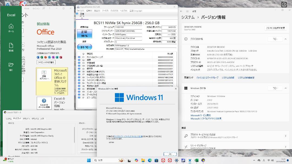Image resolution: width=292 pixels, height=164 pixels.
Task: Open CrystalDiskInfo Theme (テーマ) menu
Action: 105,11
